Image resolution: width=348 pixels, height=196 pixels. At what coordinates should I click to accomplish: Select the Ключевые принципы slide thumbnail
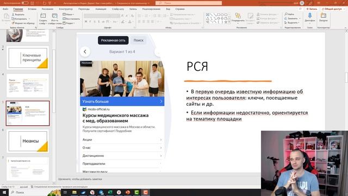[x=28, y=58]
